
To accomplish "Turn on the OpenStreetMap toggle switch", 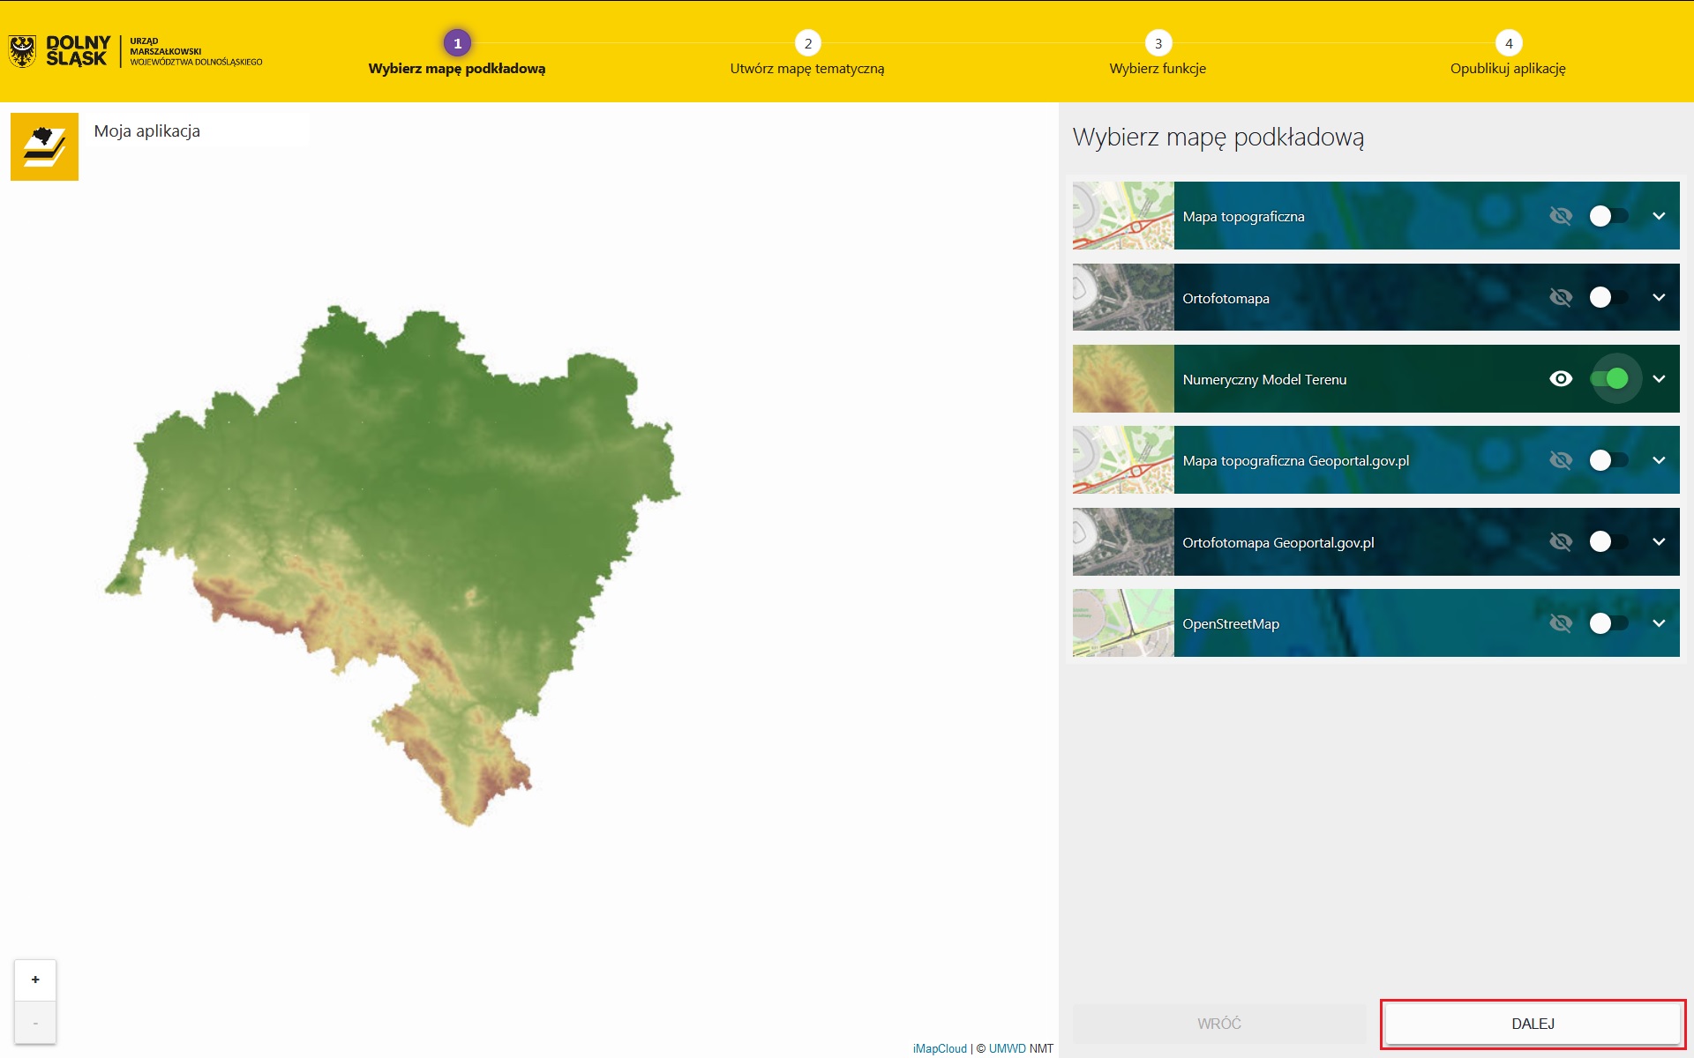I will pyautogui.click(x=1608, y=623).
